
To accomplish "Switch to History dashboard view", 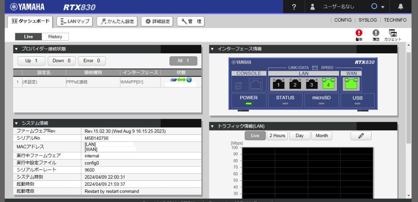I will coord(55,37).
